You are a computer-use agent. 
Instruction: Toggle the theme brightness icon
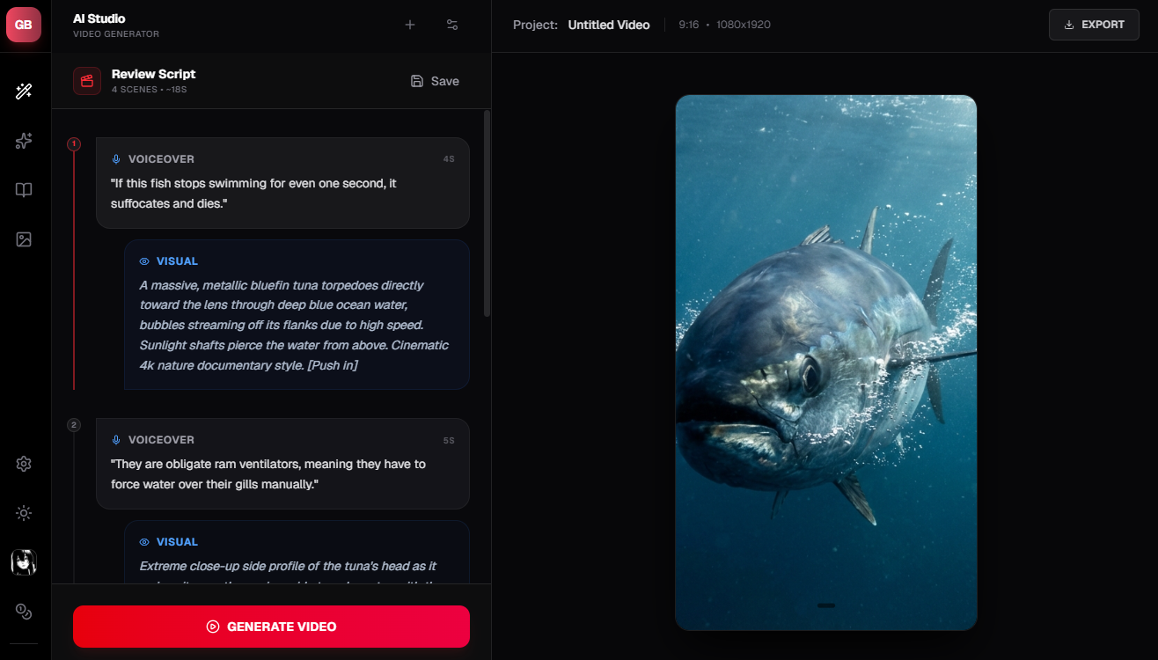pyautogui.click(x=24, y=513)
